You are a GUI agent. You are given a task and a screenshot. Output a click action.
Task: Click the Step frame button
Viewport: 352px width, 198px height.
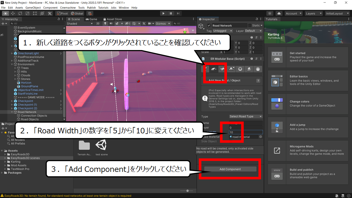coord(178,13)
